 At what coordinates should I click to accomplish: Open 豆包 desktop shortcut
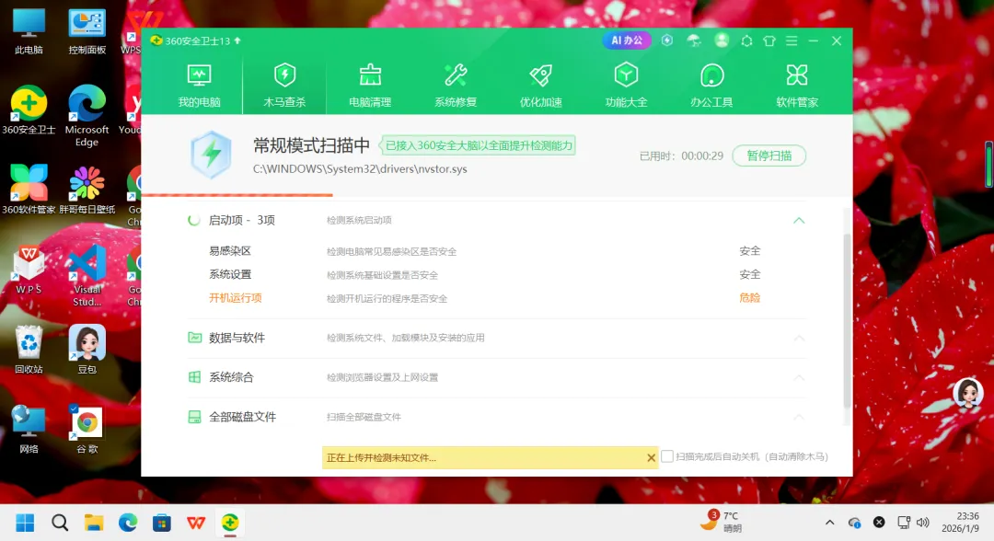click(87, 349)
